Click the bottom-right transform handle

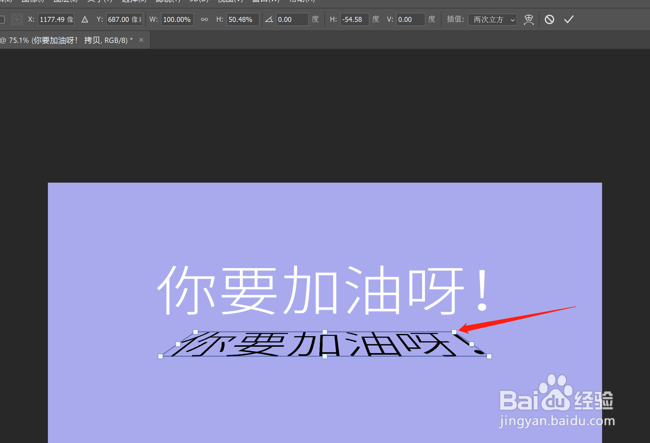[489, 356]
